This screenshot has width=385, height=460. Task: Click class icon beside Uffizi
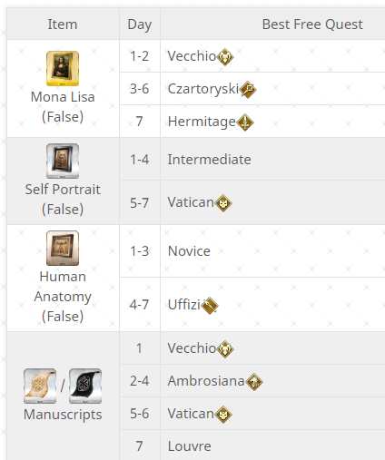tap(210, 306)
